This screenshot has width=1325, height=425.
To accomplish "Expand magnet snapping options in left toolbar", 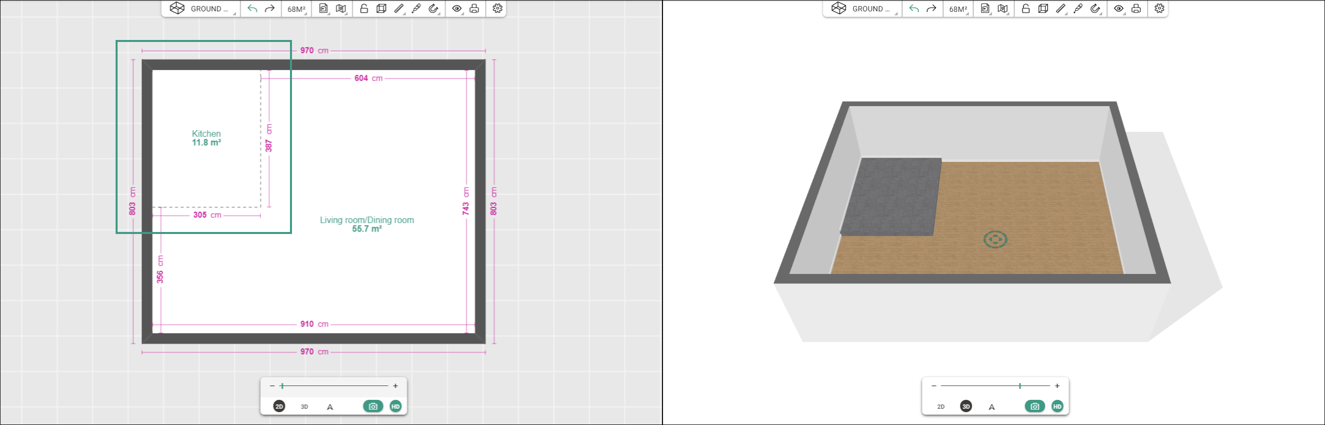I will tap(434, 9).
